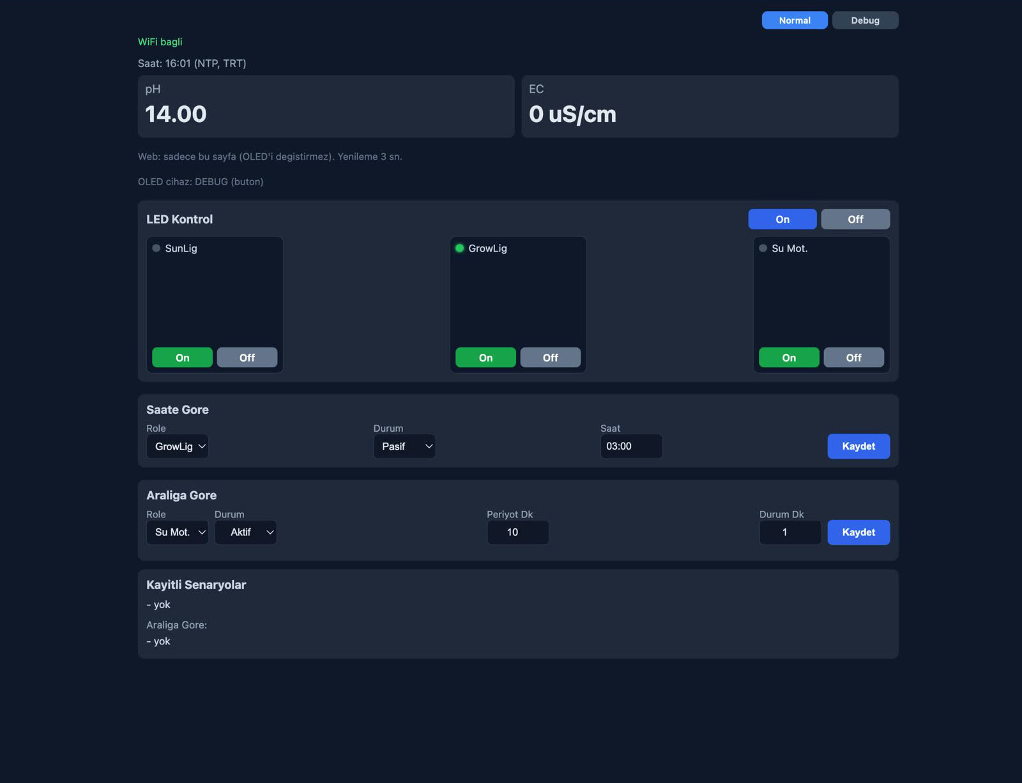Click the SunLig status indicator dot
This screenshot has height=783, width=1022.
156,248
